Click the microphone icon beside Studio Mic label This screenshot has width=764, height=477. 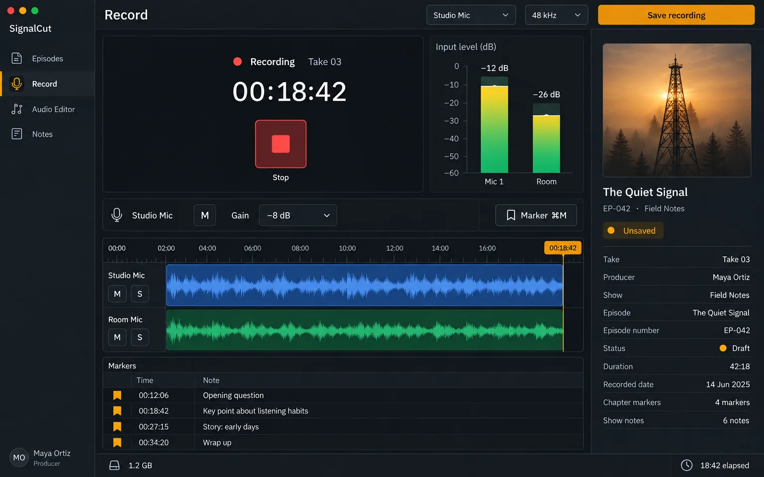pyautogui.click(x=117, y=215)
